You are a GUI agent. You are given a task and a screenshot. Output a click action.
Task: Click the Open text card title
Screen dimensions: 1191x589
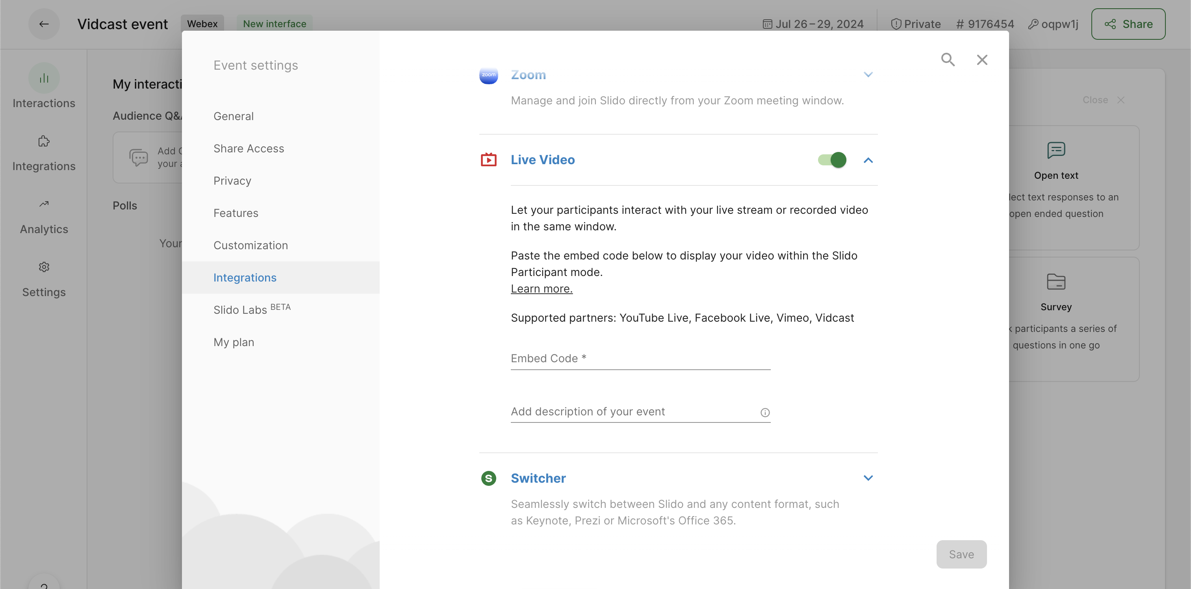click(1056, 175)
